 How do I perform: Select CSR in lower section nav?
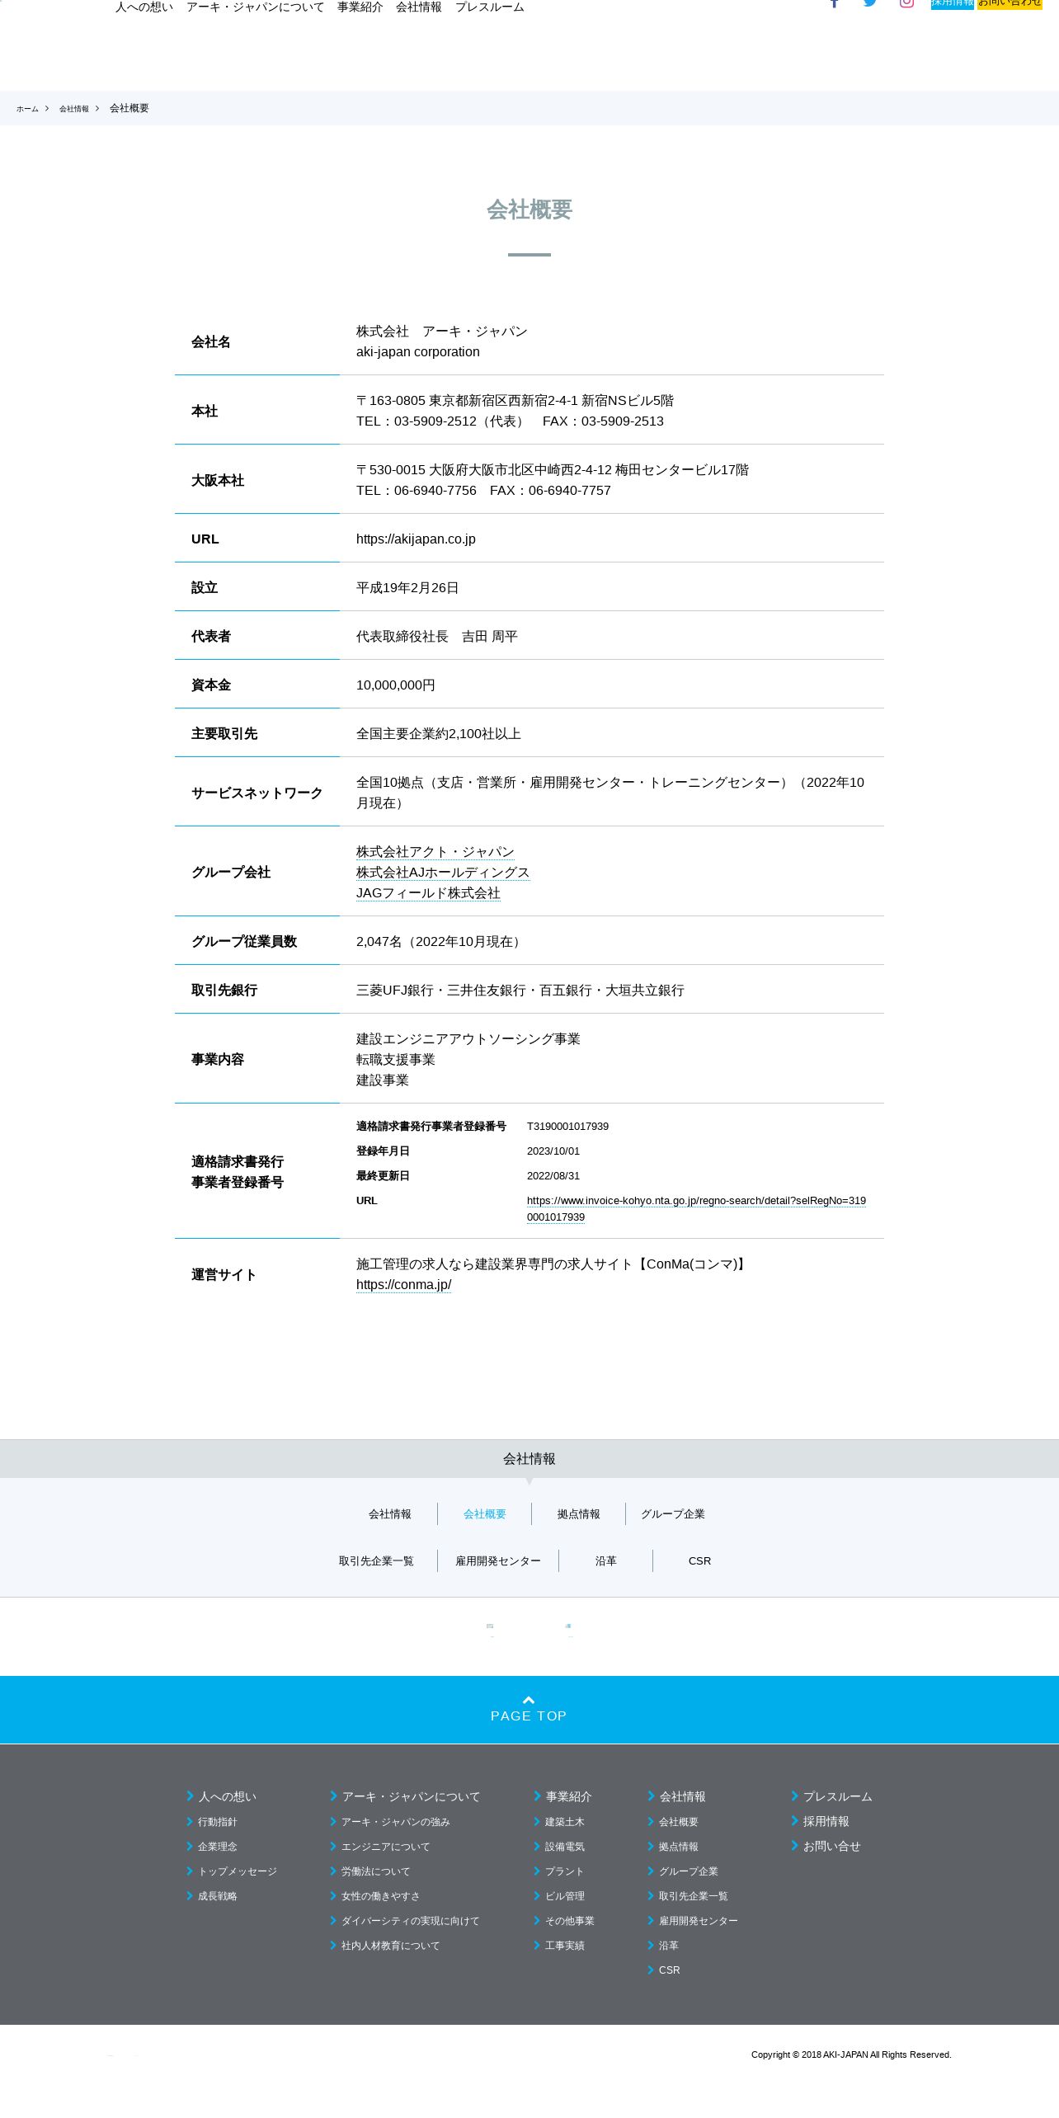[699, 1561]
